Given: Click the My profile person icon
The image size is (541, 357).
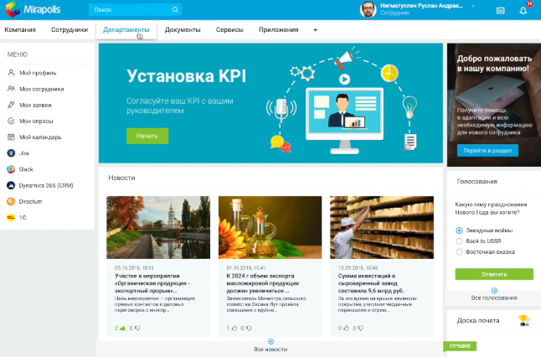Looking at the screenshot, I should (11, 73).
